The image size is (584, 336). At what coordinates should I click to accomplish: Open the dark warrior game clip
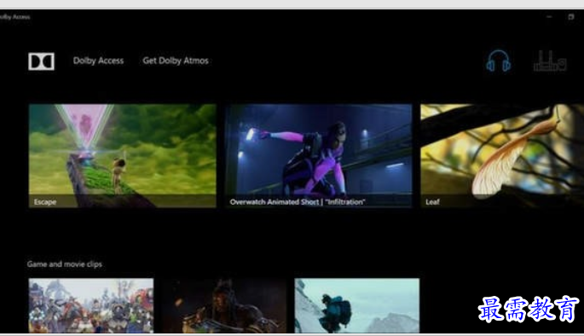click(224, 305)
